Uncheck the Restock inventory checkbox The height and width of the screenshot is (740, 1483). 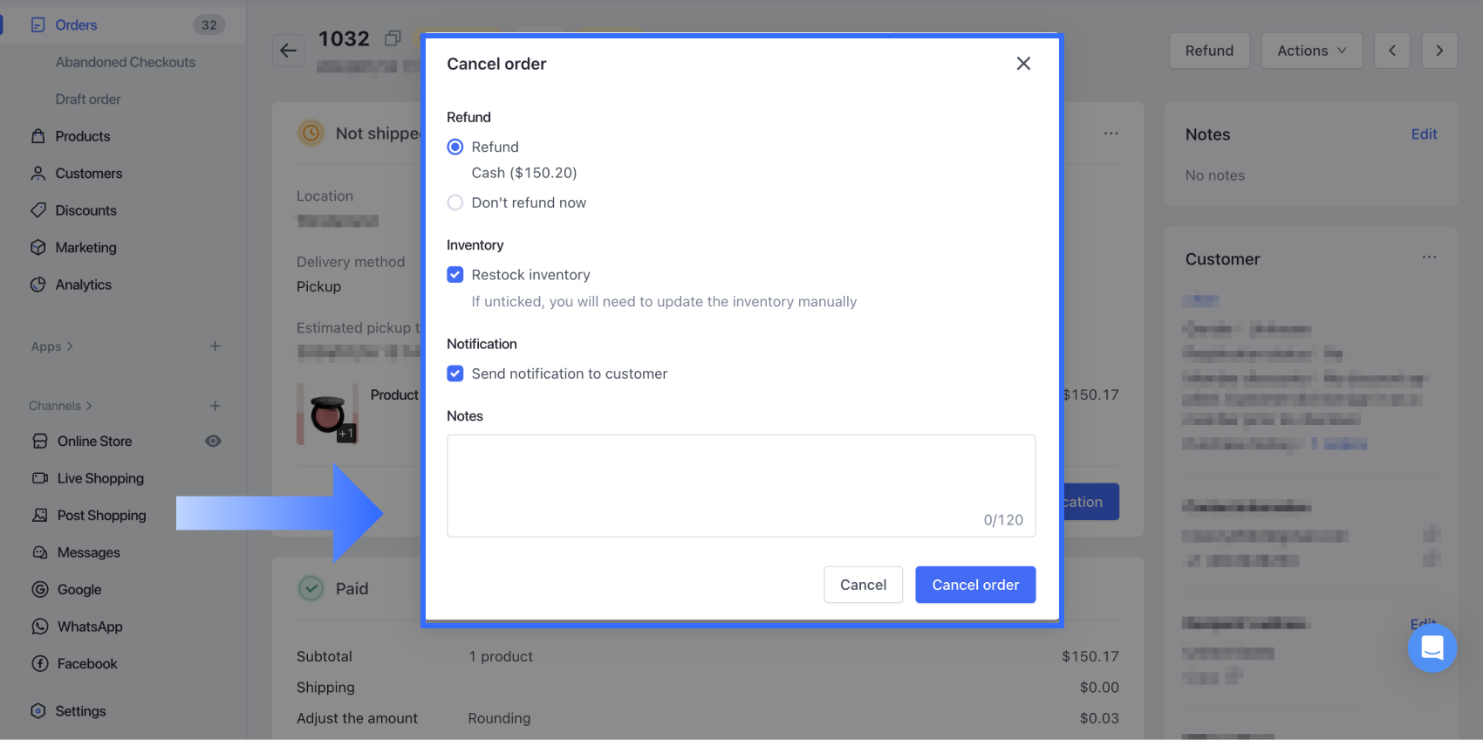455,275
